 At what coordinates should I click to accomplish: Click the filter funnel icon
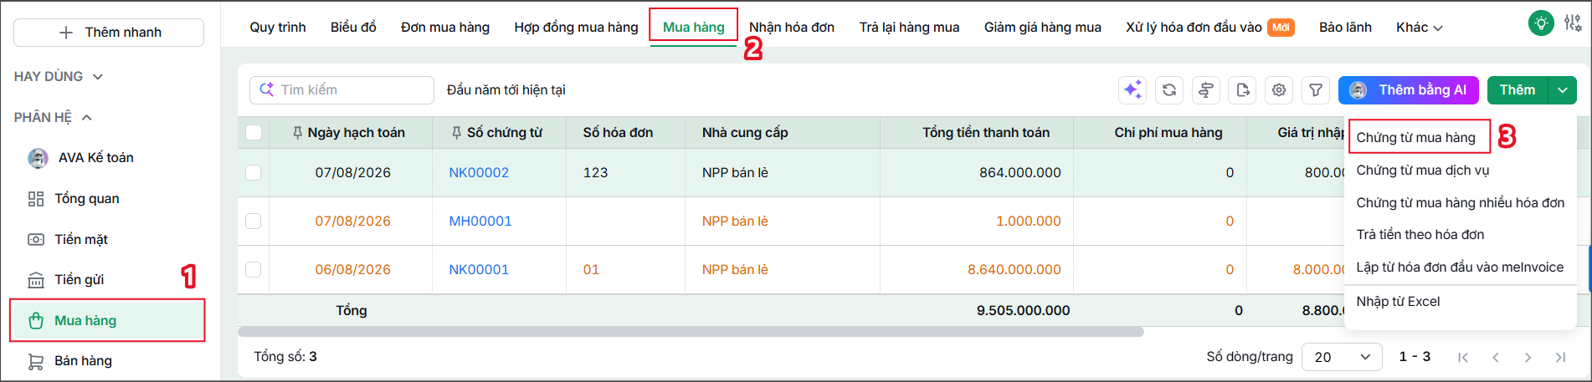tap(1316, 89)
